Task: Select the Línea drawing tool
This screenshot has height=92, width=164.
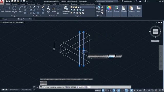Action: pyautogui.click(x=2, y=9)
